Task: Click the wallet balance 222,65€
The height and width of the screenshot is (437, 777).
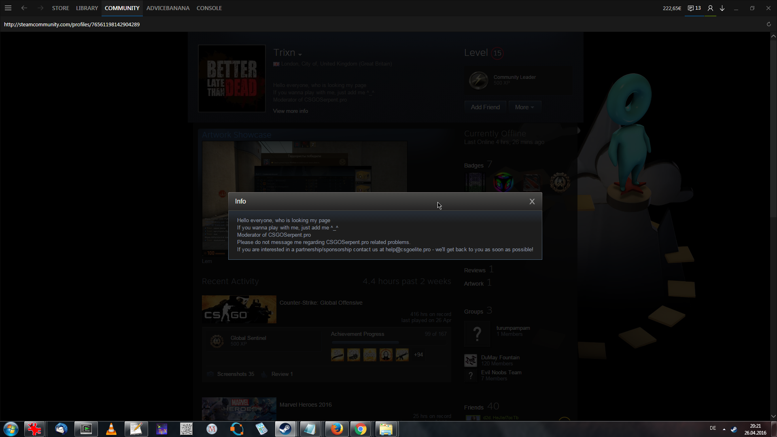Action: 672,8
